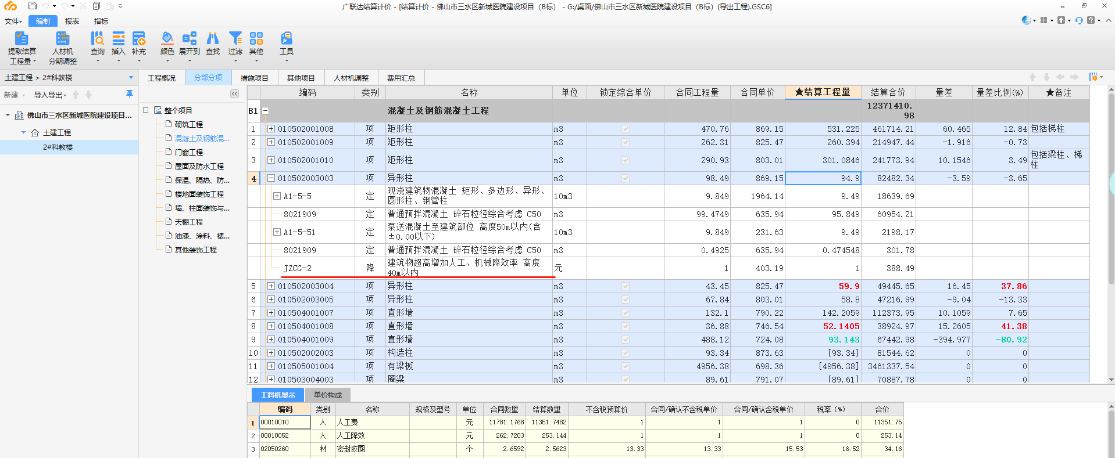The image size is (1115, 458).
Task: Select 门窗工程 in project tree
Action: [189, 152]
